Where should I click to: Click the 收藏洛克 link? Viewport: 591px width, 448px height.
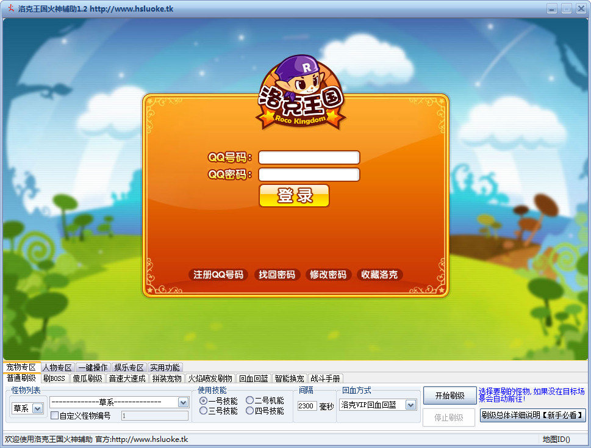point(379,275)
